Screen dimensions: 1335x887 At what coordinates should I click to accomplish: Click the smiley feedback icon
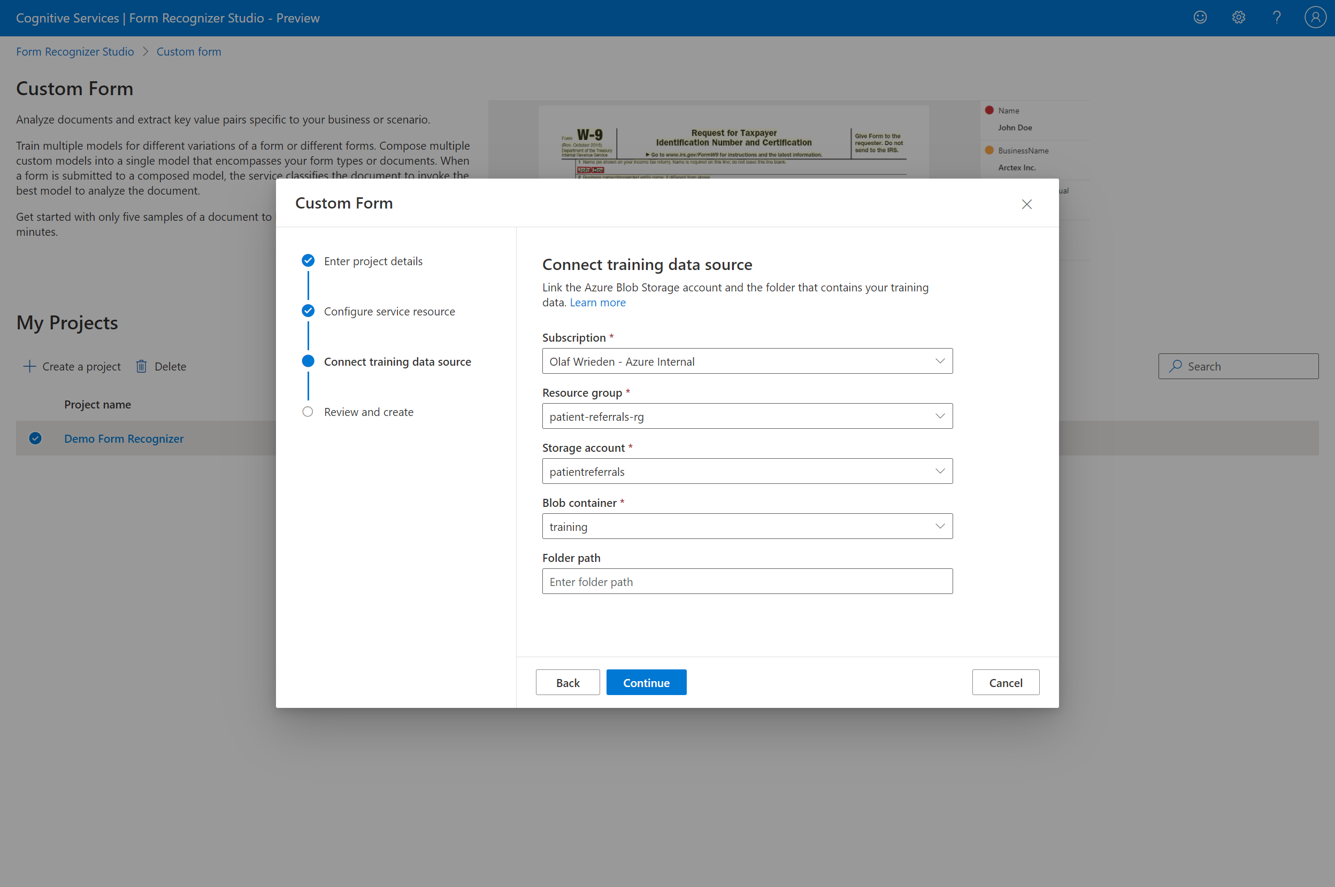1200,18
